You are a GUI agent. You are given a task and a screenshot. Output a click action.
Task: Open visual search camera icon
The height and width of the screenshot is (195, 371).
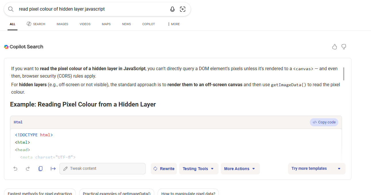point(183,9)
